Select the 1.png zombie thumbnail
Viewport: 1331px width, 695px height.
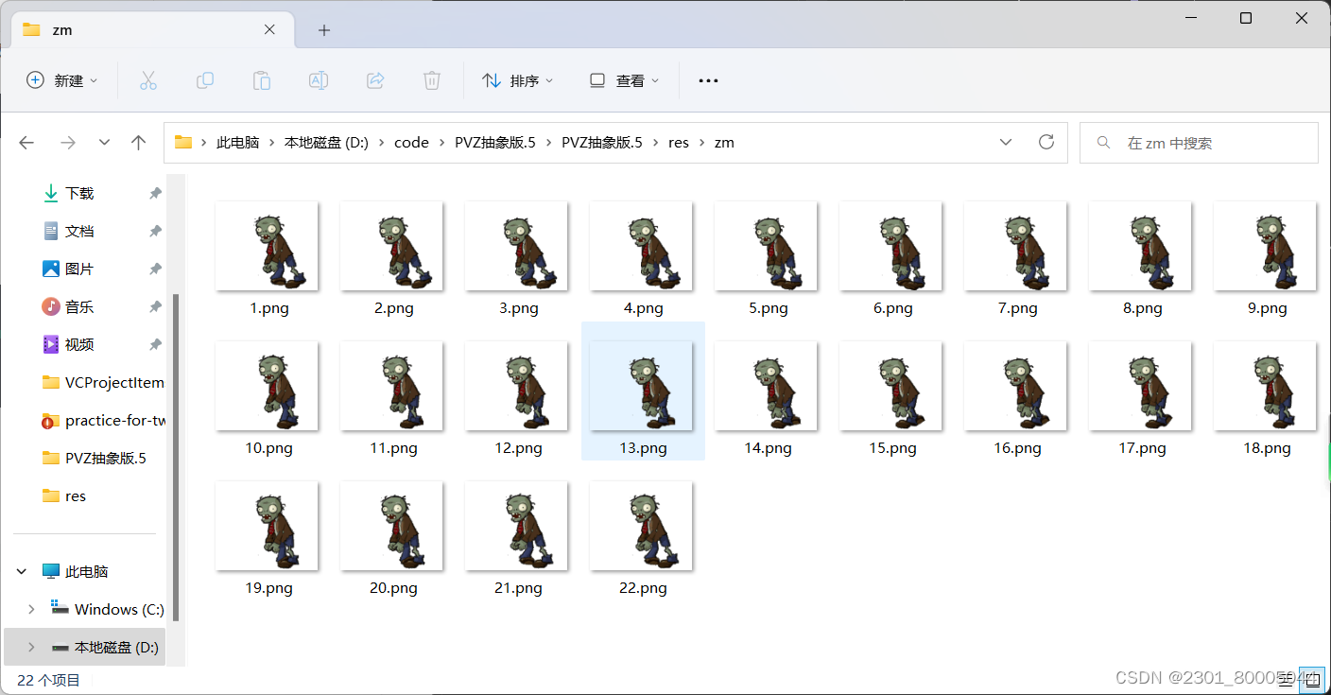[268, 246]
